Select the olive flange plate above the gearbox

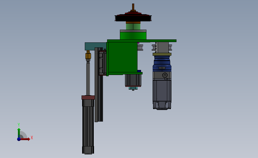pos(162,54)
